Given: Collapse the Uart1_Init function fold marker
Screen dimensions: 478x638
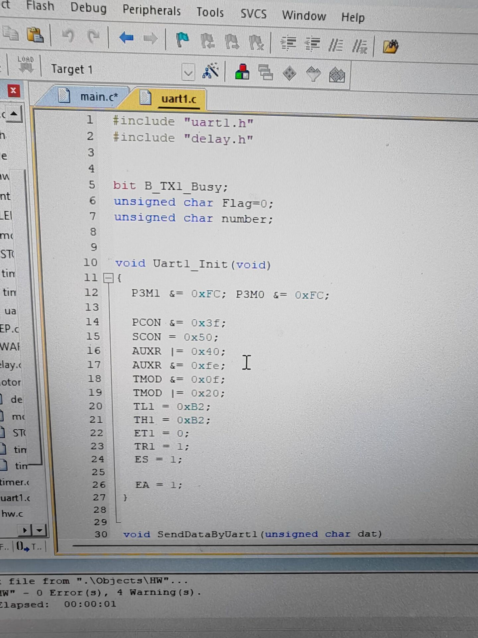Looking at the screenshot, I should pyautogui.click(x=109, y=278).
